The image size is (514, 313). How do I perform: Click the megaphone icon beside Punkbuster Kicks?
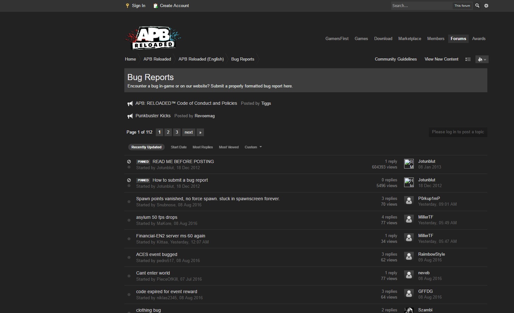point(130,116)
